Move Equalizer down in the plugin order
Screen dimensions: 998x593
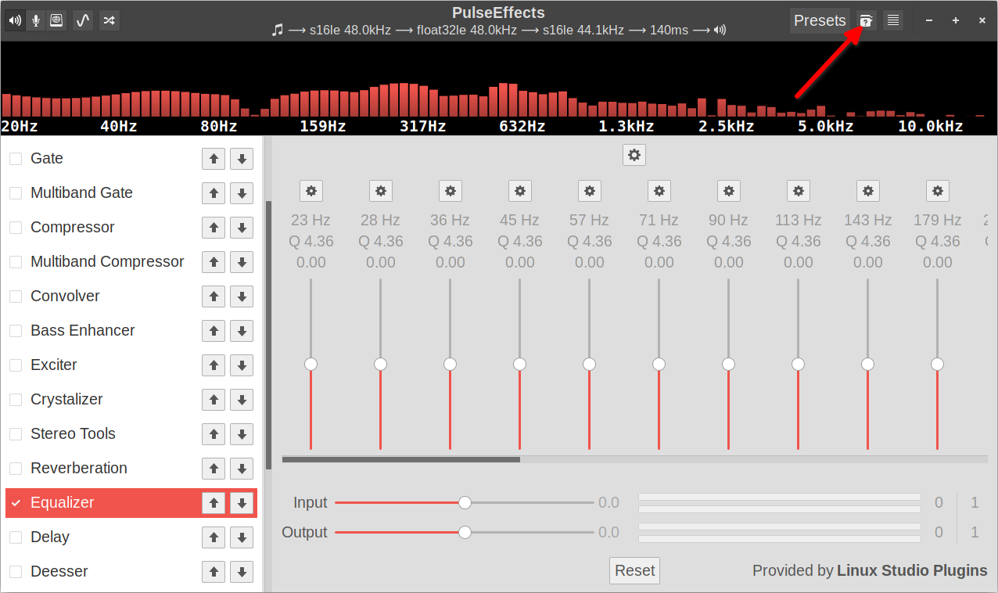242,503
